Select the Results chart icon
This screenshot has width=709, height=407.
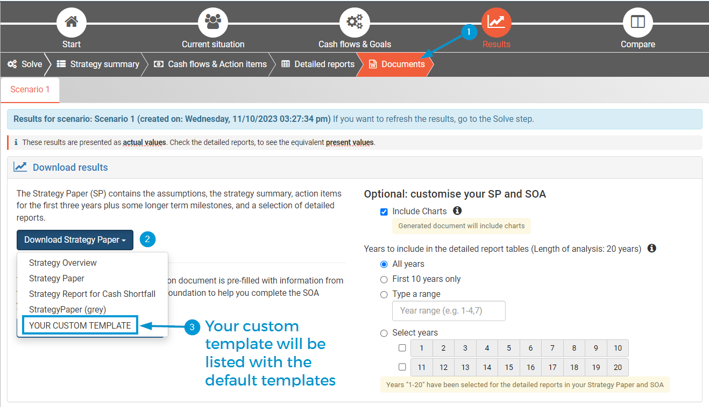[x=496, y=23]
